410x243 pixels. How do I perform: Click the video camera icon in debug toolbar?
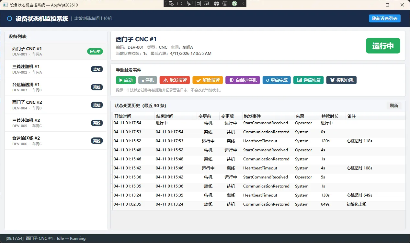(x=180, y=4)
